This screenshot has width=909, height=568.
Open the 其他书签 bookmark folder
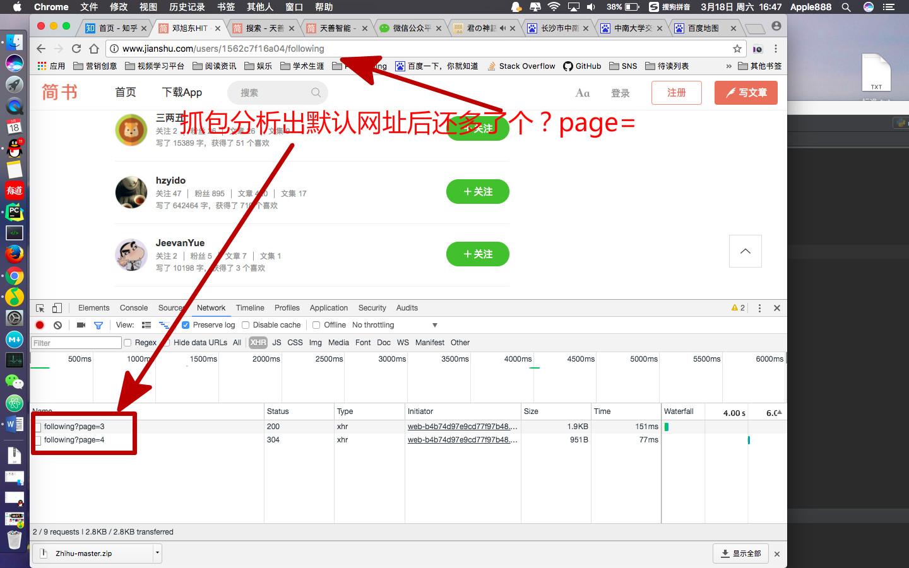pos(760,66)
